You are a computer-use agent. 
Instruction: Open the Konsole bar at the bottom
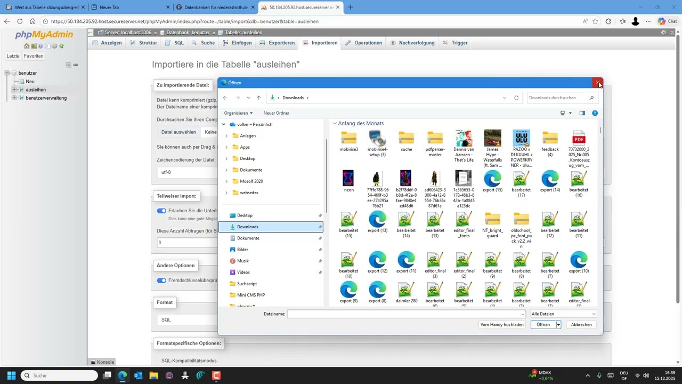tap(102, 362)
